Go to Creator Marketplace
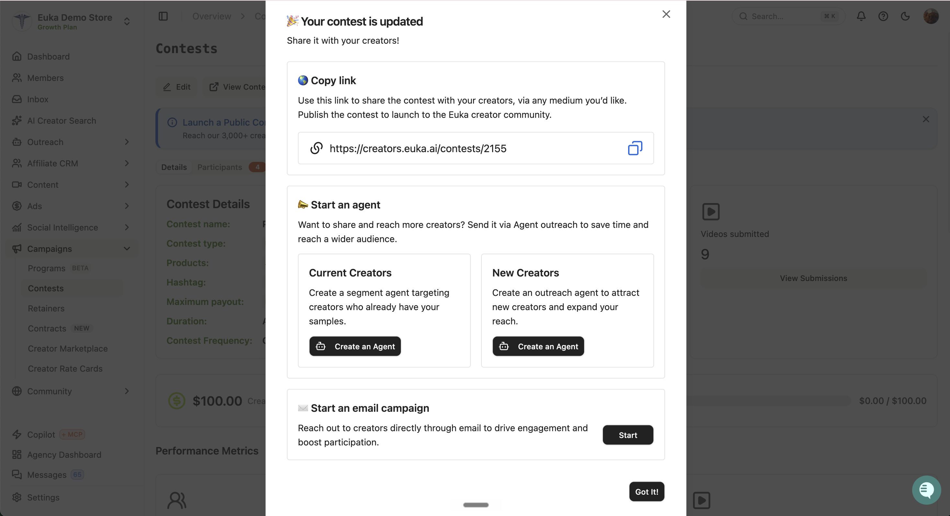950x516 pixels. (x=68, y=349)
